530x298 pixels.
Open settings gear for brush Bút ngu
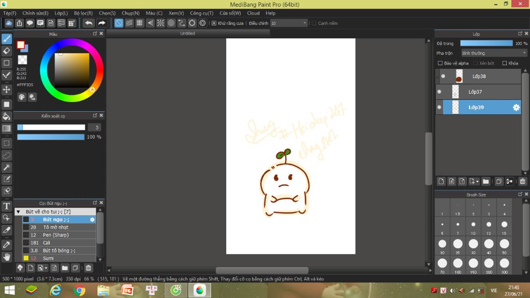pos(92,219)
